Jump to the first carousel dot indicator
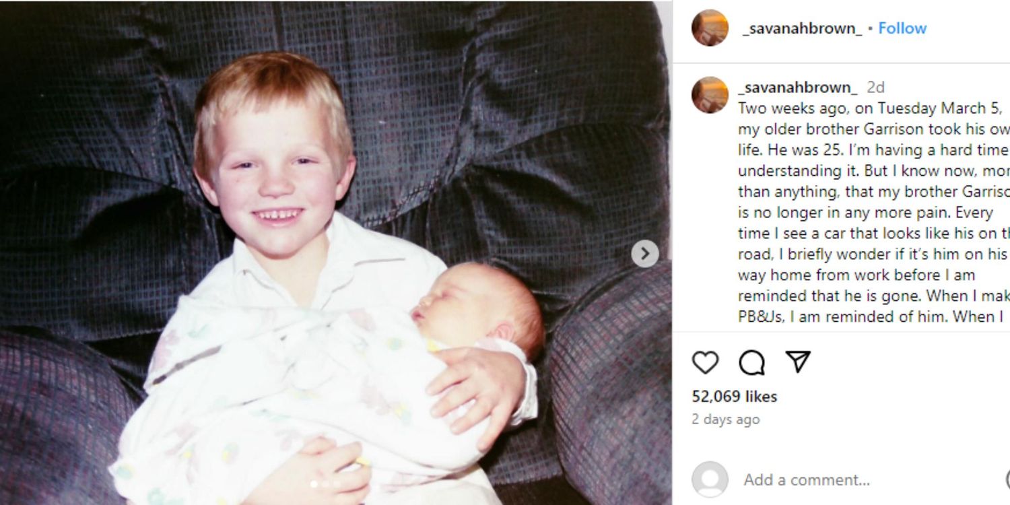This screenshot has width=1010, height=505. [313, 483]
